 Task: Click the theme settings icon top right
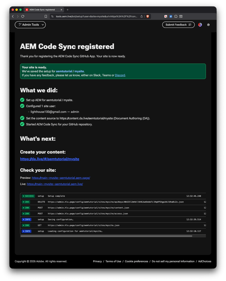point(208,25)
